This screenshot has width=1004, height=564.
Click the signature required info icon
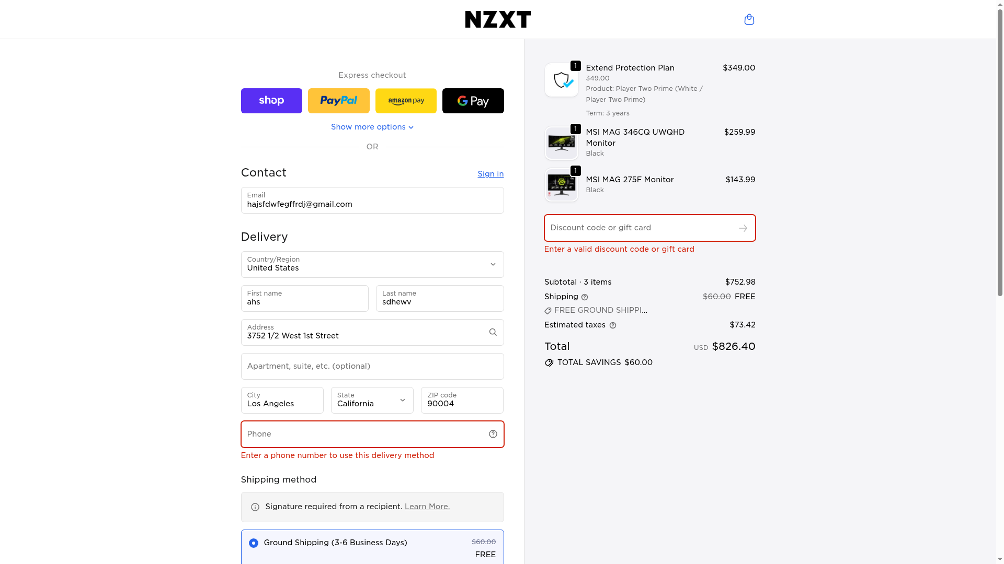pos(255,507)
